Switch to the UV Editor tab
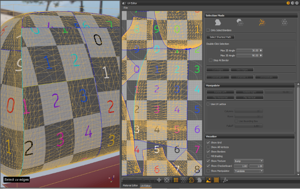 click(x=146, y=186)
